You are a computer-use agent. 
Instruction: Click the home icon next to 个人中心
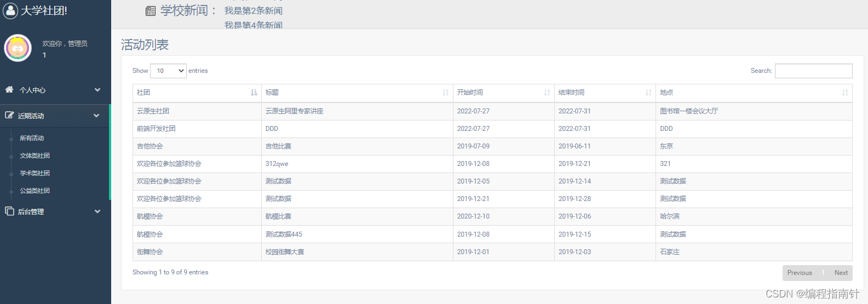pyautogui.click(x=9, y=89)
